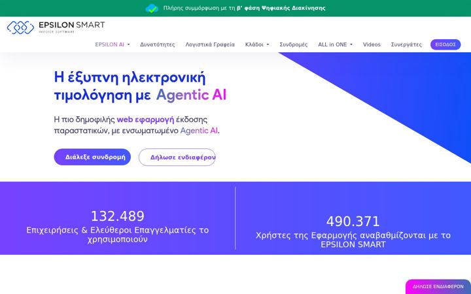The image size is (471, 294).
Task: Click the web εφαρμογή highlighted text
Action: click(x=145, y=120)
